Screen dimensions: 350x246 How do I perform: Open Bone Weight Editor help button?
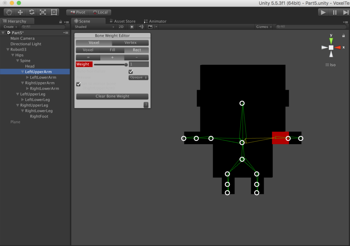tap(146, 105)
